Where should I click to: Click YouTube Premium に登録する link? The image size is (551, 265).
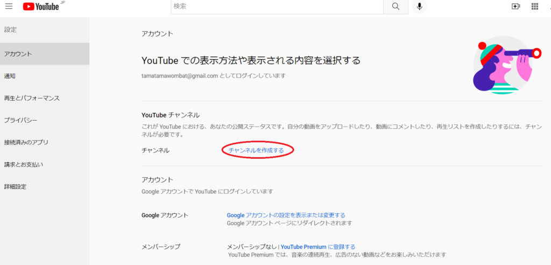pos(318,247)
